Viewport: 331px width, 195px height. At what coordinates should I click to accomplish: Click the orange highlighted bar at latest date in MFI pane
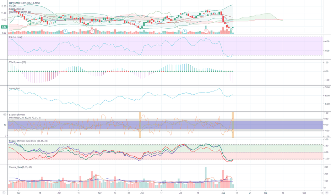pos(233,125)
